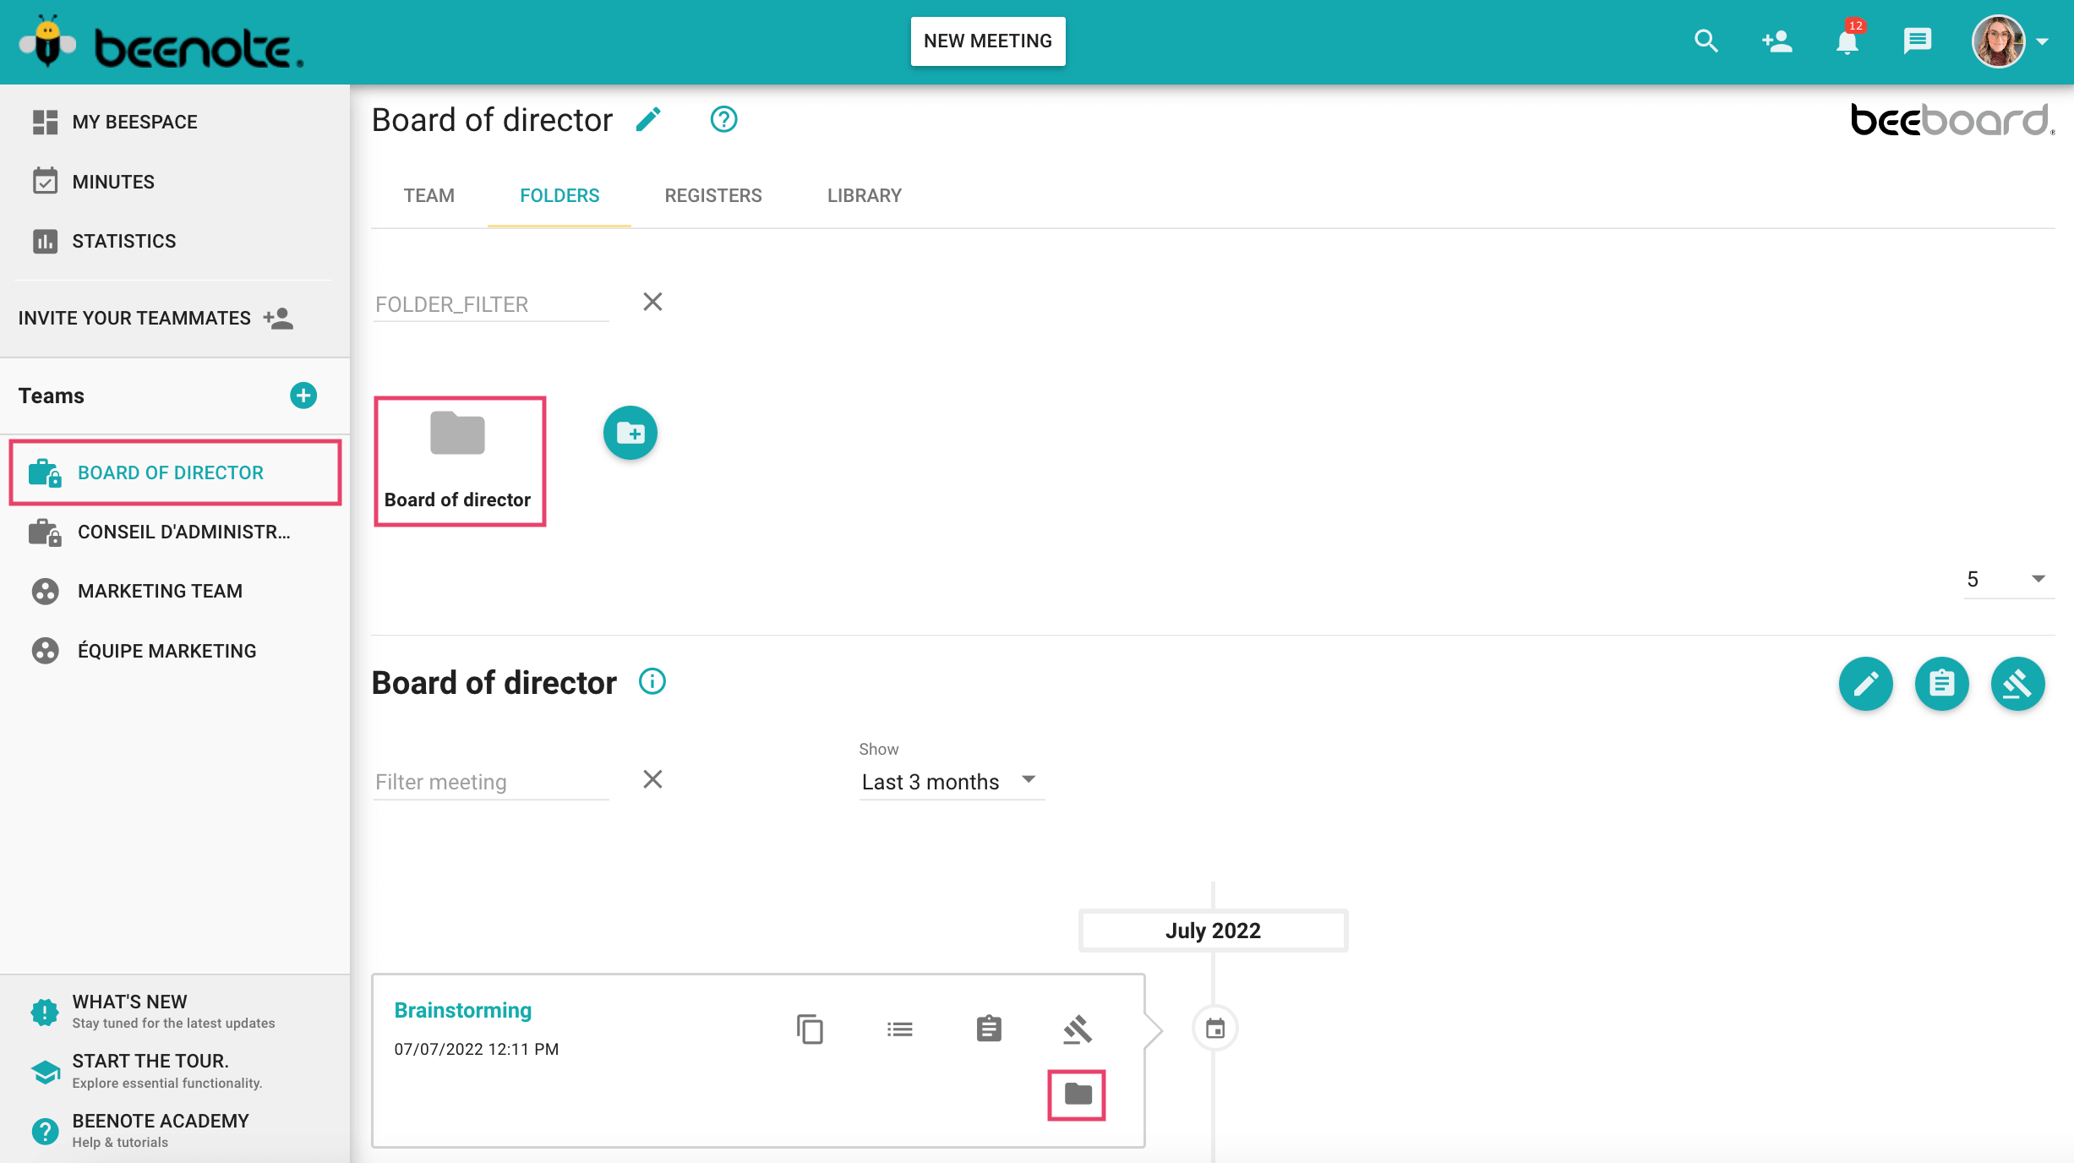The height and width of the screenshot is (1163, 2074).
Task: Click the round clipboard button
Action: pos(1941,683)
